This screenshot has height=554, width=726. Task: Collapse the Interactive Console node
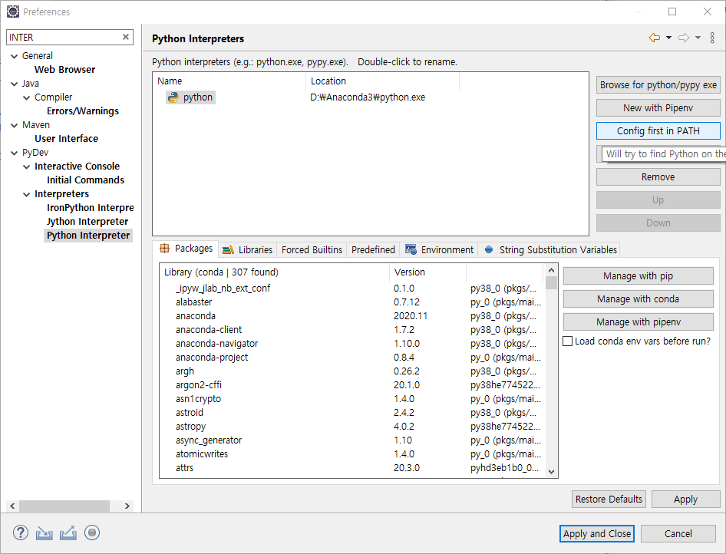coord(26,167)
